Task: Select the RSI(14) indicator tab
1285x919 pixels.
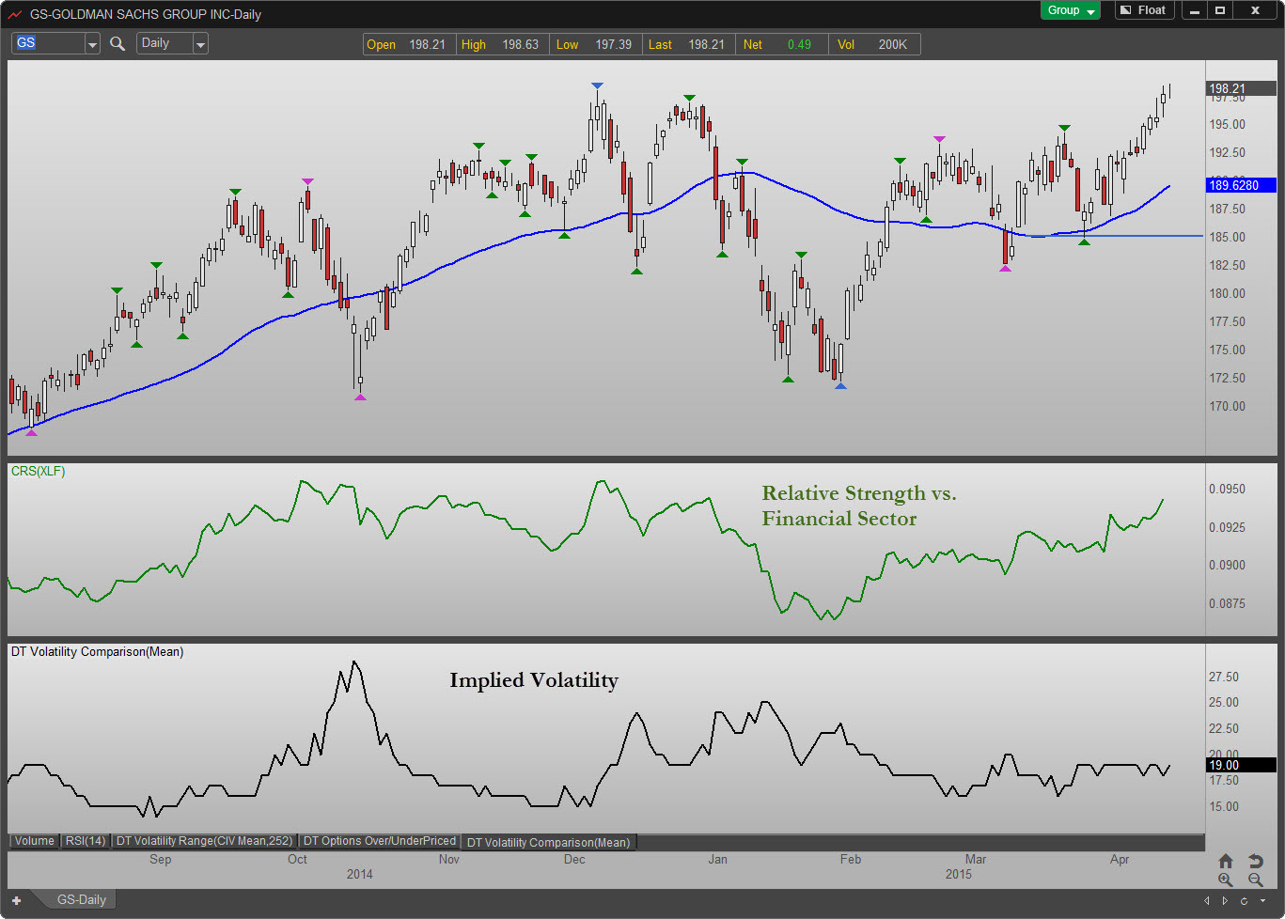Action: pos(86,841)
